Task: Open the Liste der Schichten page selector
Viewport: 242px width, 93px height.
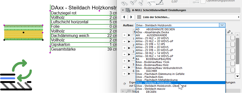Action: point(188,17)
